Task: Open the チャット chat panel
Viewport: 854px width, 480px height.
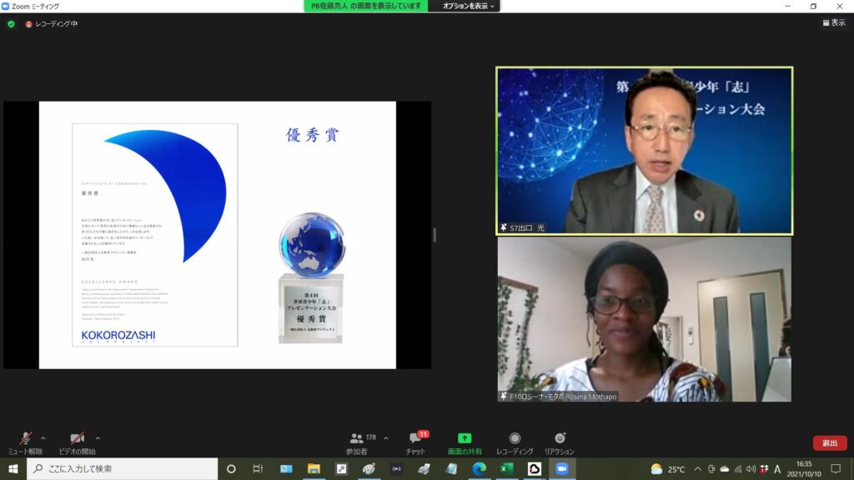Action: click(x=415, y=443)
